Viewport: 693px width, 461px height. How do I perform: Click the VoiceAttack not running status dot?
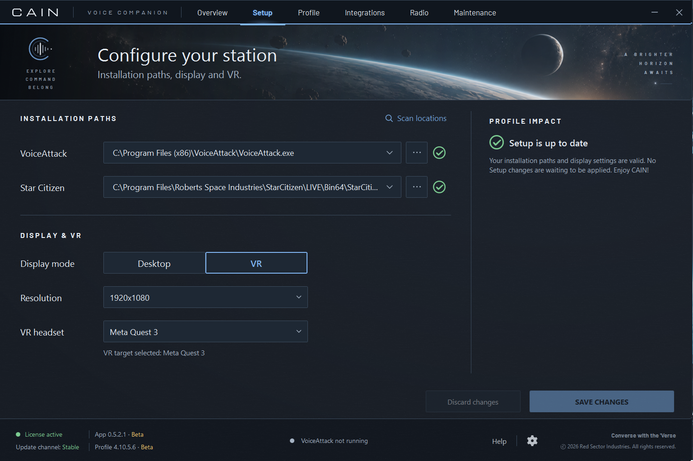tap(292, 441)
